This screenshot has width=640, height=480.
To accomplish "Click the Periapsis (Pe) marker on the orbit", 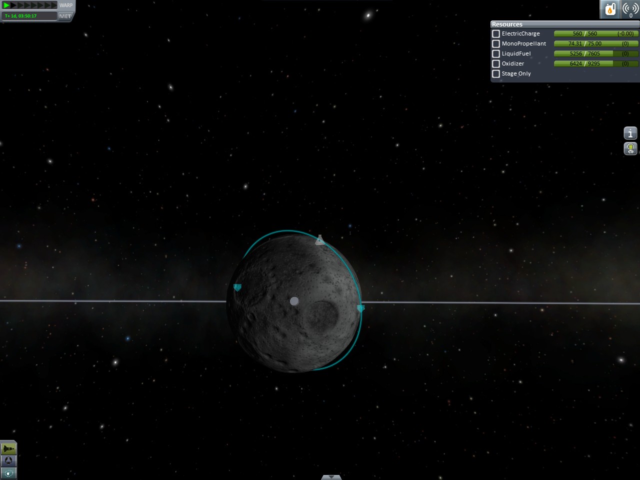I will click(361, 308).
